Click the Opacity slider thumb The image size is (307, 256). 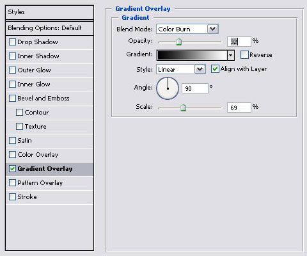(x=179, y=42)
